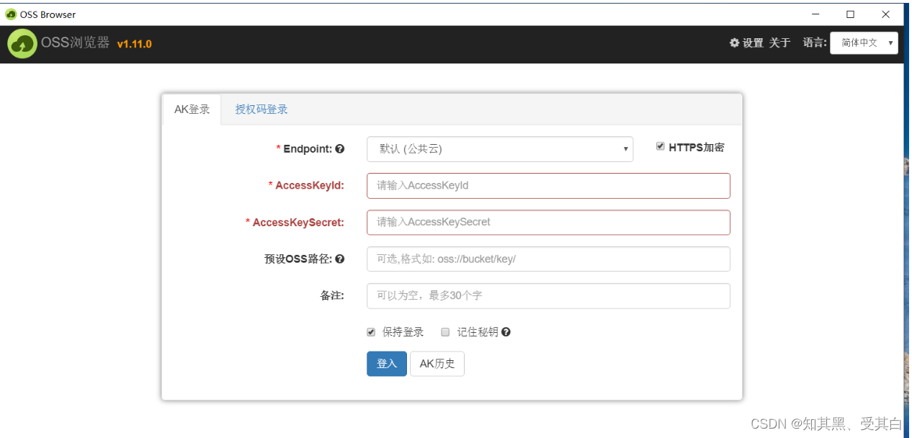Minimize the OSS Browser window
The width and height of the screenshot is (912, 438).
click(815, 14)
